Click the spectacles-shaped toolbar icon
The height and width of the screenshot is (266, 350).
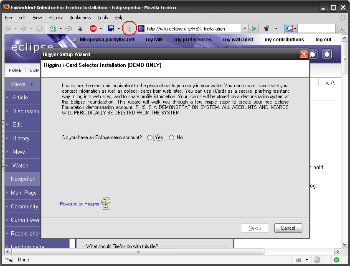point(68,28)
